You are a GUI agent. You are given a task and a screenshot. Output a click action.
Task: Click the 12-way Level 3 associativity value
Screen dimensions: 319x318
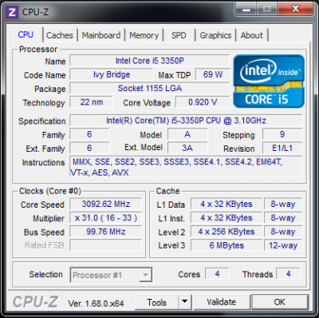tap(283, 245)
